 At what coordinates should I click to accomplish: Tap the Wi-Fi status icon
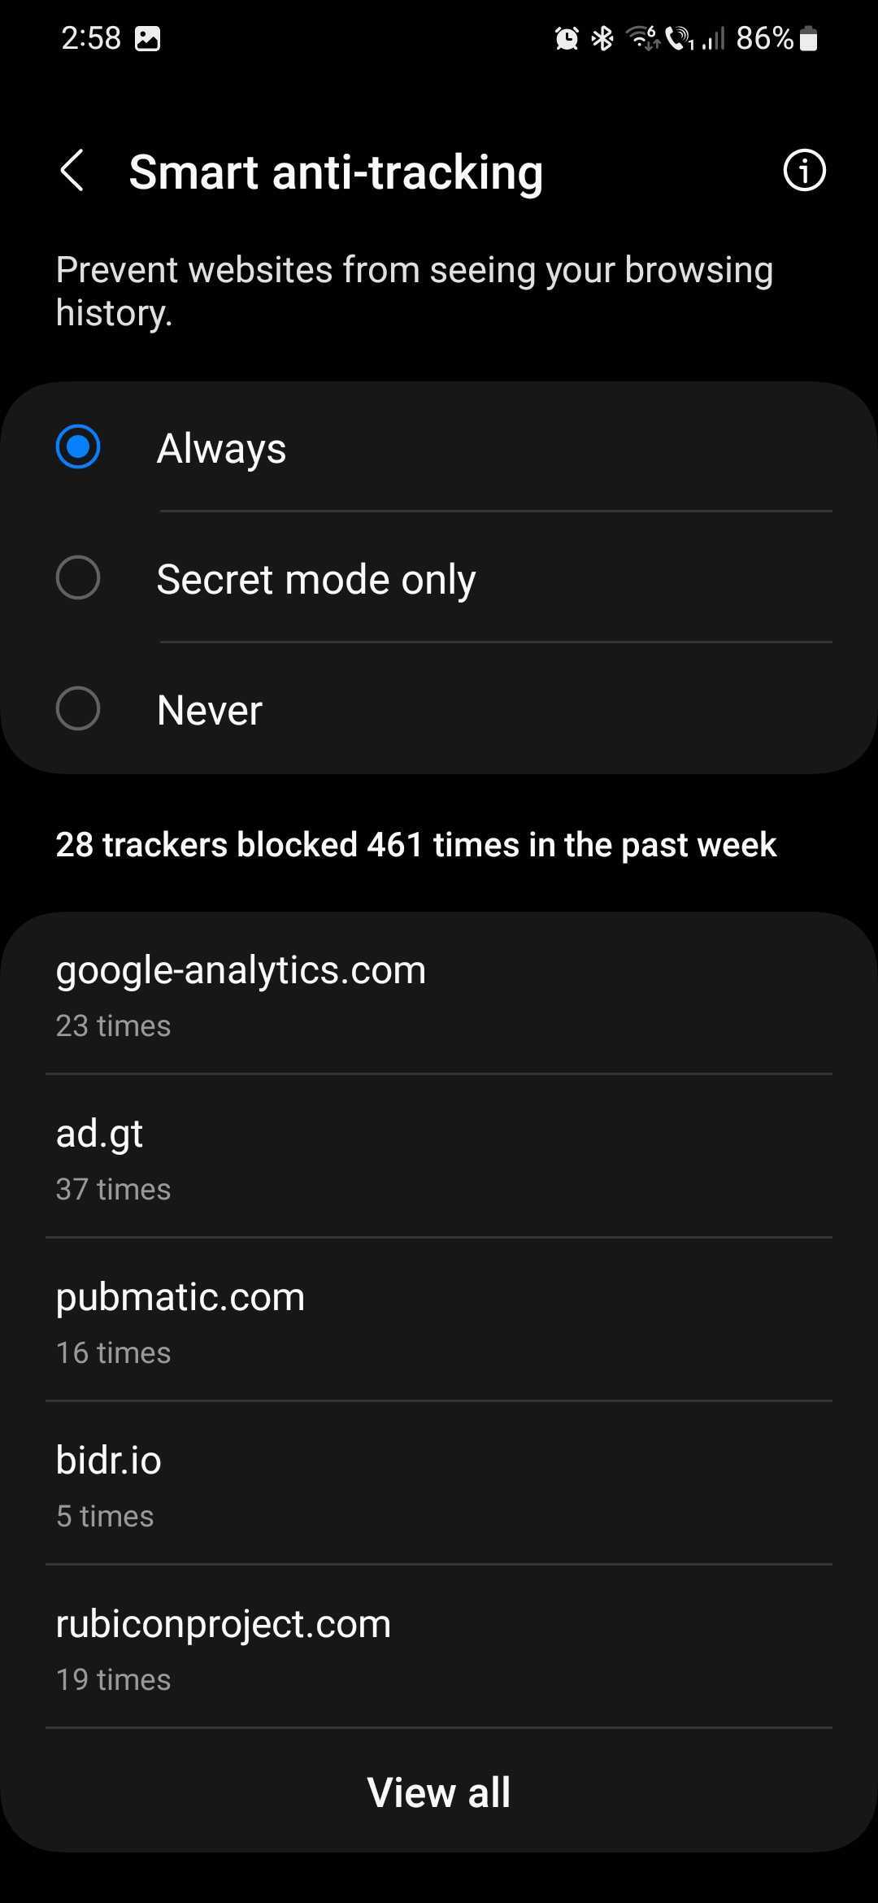642,38
